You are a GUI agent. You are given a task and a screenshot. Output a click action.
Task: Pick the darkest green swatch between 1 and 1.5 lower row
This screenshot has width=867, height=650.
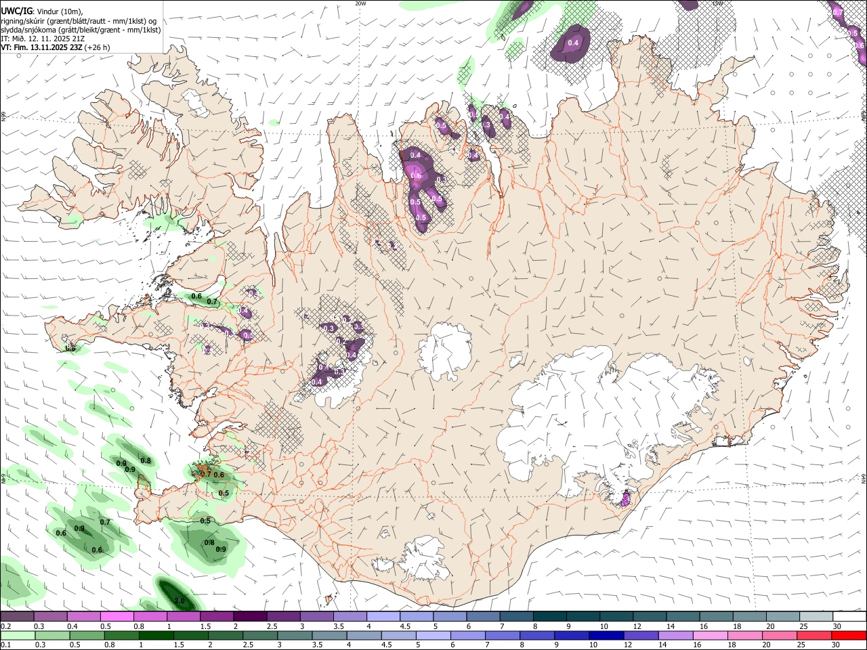(x=156, y=635)
